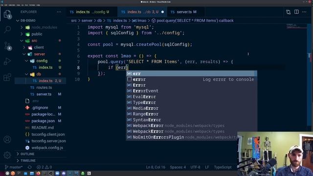Screen dimensions: 313x176
Task: Open the Run and Debug view
Action: tap(7, 61)
